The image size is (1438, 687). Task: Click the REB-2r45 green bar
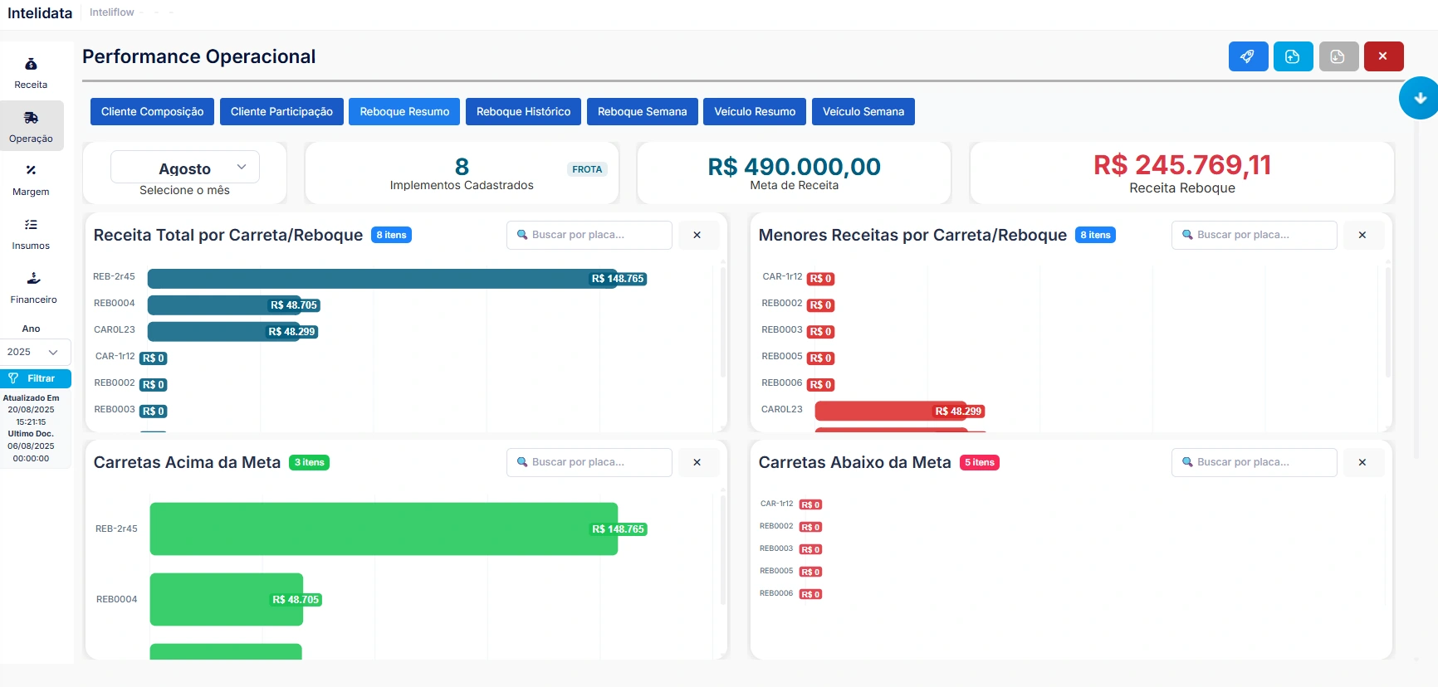pyautogui.click(x=383, y=529)
